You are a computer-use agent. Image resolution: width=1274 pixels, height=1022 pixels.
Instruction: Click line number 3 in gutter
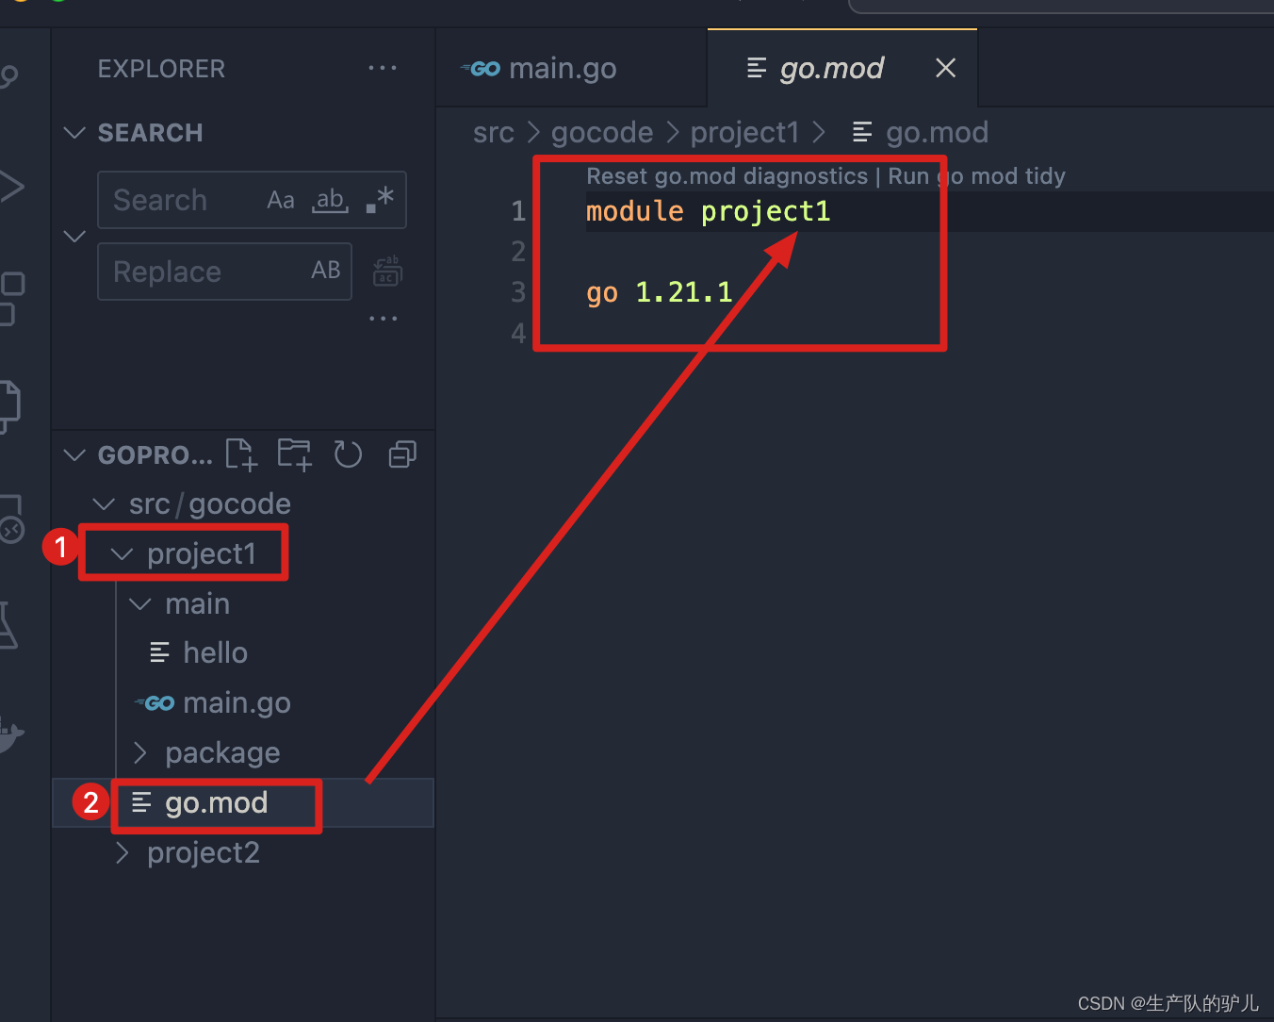point(518,292)
